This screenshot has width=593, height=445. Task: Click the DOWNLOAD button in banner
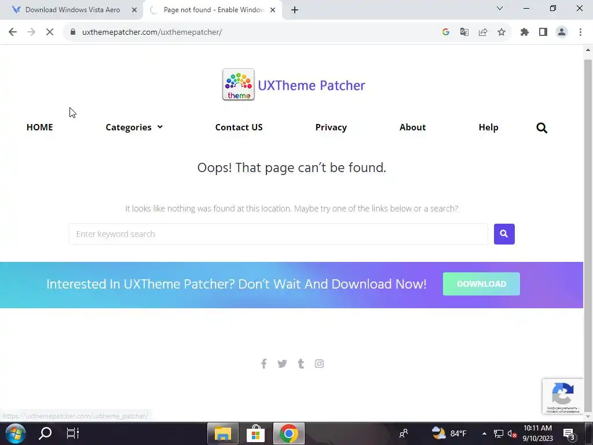pos(481,284)
